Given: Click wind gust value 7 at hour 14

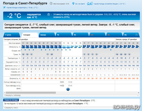Looking at the screenshot, I should click(x=76, y=72).
